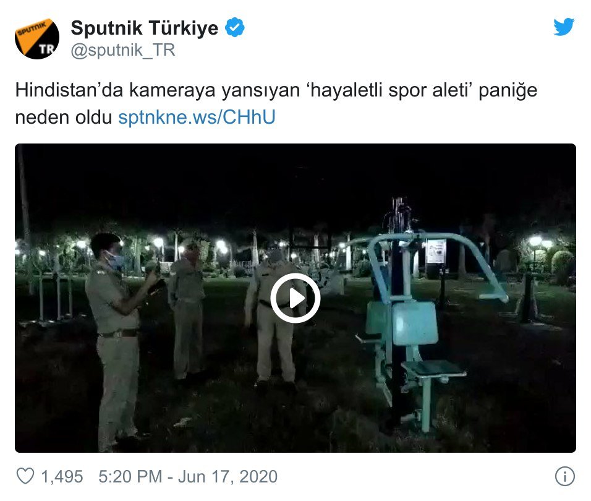The image size is (591, 501).
Task: Click the heart like icon
Action: pos(25,476)
